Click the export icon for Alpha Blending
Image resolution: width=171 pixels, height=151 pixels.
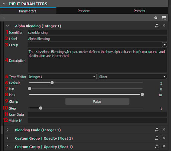point(157,26)
